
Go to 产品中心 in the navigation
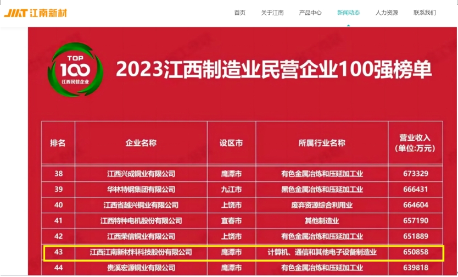310,13
